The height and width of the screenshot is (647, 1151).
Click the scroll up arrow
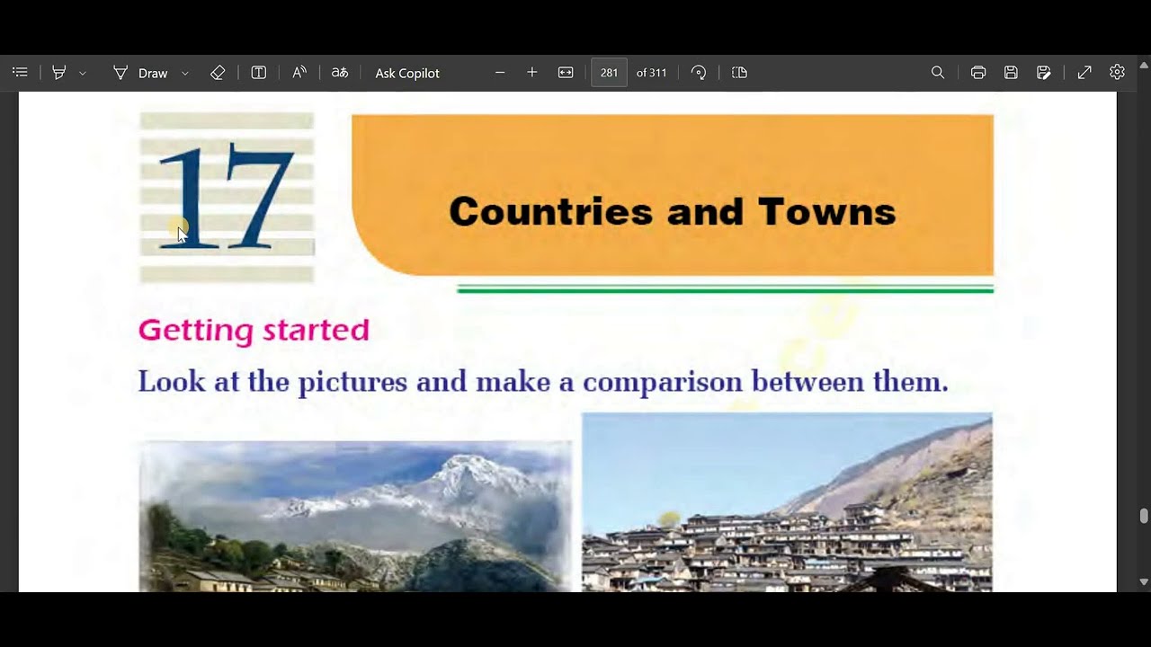(1144, 64)
